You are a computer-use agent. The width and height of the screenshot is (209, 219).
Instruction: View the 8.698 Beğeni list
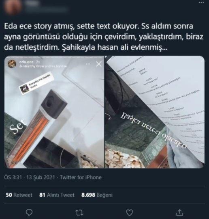point(97,195)
